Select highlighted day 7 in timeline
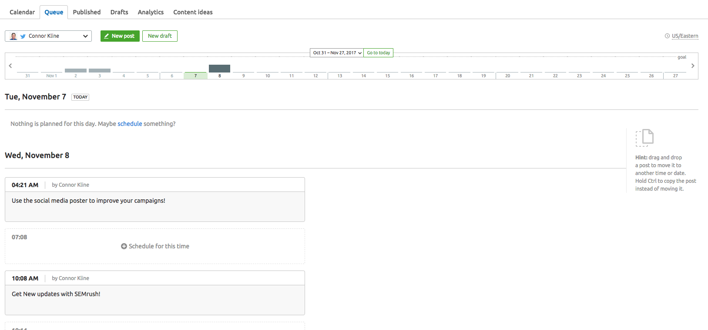 pyautogui.click(x=195, y=75)
